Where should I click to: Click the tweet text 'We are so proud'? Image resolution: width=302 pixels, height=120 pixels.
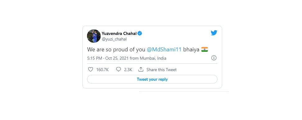click(105, 49)
